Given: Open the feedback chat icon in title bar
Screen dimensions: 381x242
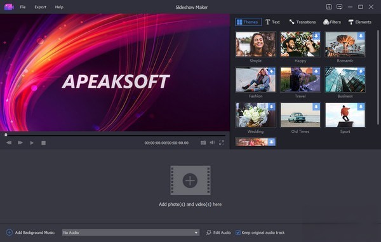Looking at the screenshot, I should [x=340, y=7].
